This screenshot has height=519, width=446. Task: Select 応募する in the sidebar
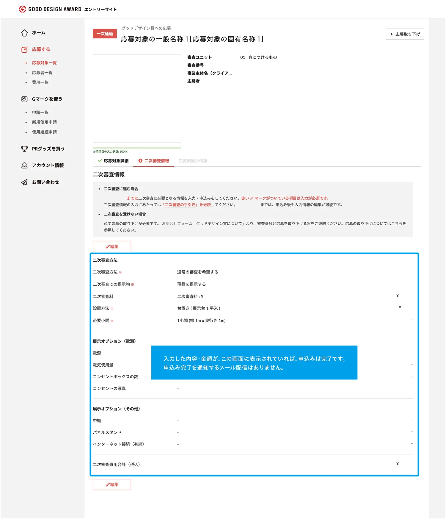[41, 49]
